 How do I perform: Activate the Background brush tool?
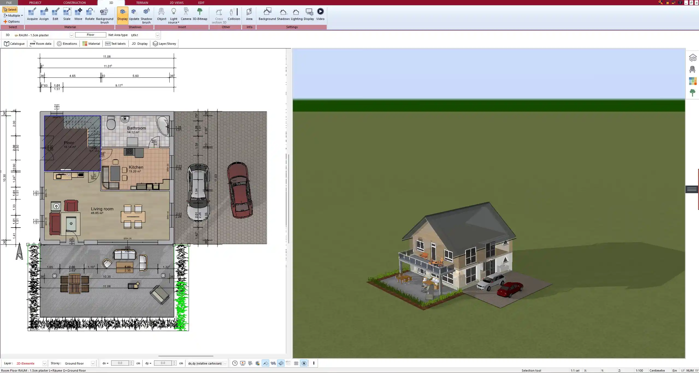[x=105, y=16]
